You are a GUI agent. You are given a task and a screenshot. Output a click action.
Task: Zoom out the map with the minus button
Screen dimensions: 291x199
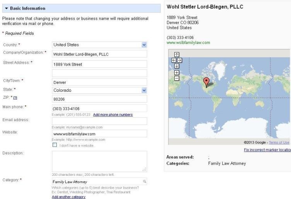(177, 78)
